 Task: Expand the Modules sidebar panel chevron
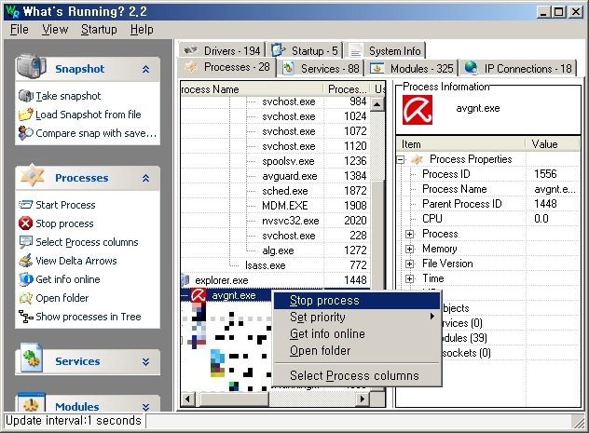145,407
